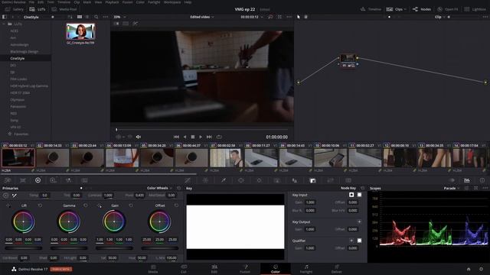Open the Tracker palette

coord(259,180)
